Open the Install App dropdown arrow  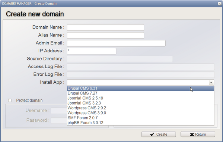(211, 83)
